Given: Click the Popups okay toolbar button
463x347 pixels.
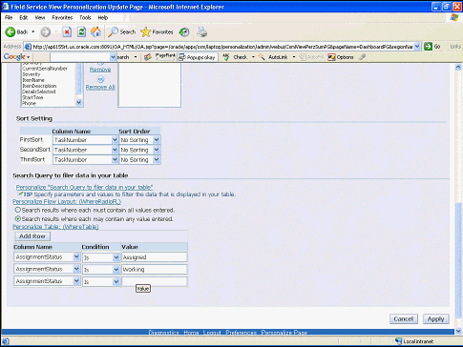Looking at the screenshot, I should coord(198,57).
